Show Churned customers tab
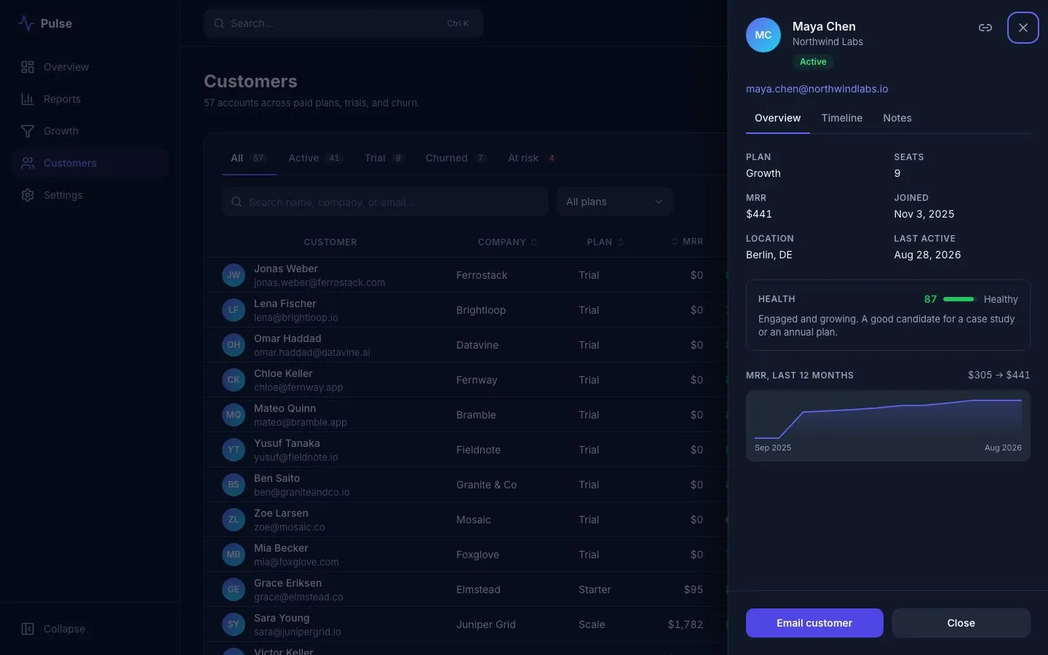Image resolution: width=1048 pixels, height=655 pixels. (456, 158)
